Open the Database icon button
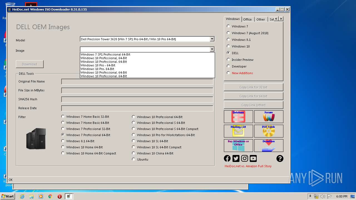The image size is (356, 200). point(238,117)
